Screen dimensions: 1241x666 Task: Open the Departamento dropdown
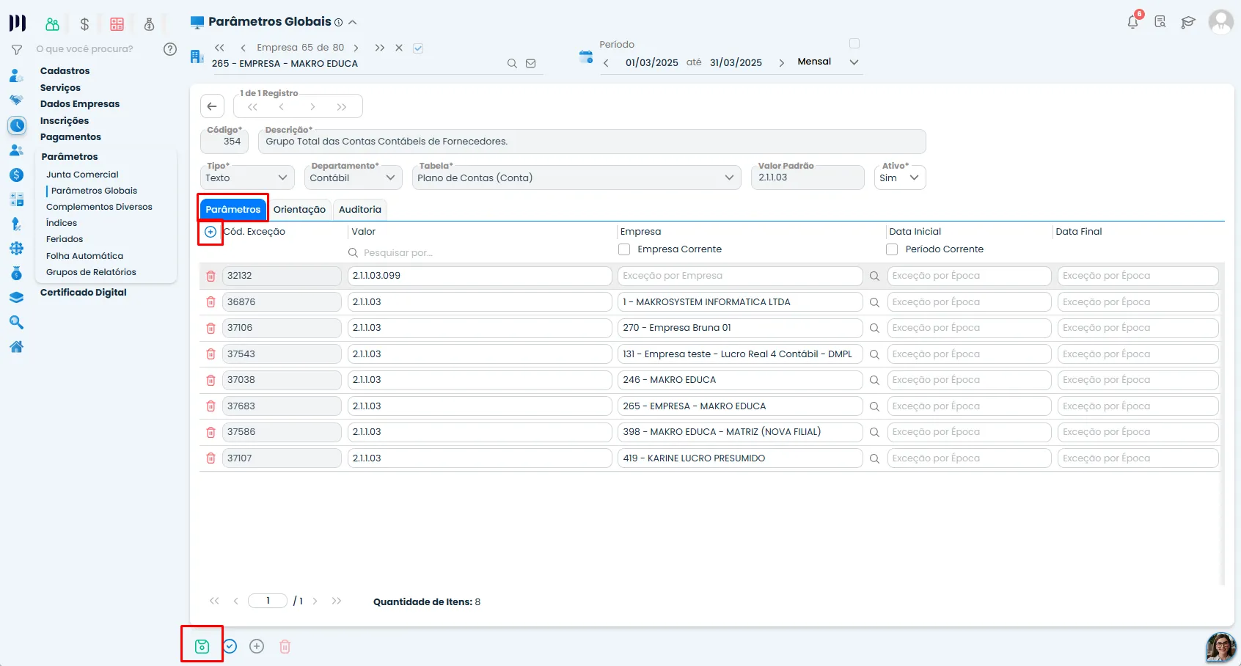[353, 178]
